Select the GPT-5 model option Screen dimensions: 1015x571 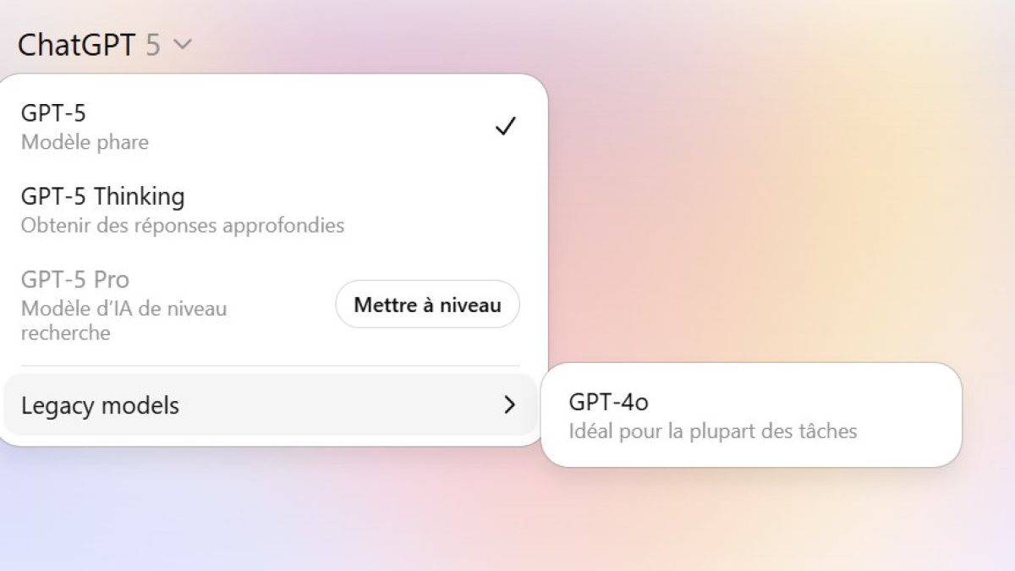(271, 127)
